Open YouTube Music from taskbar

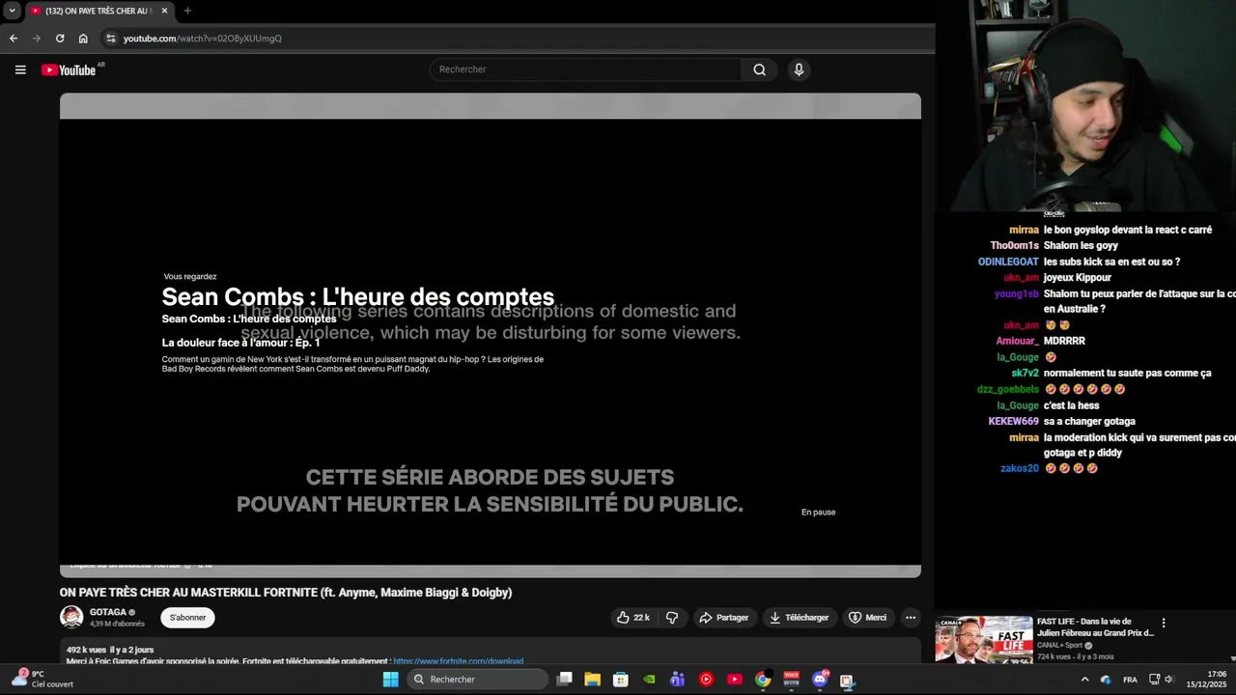tap(706, 680)
